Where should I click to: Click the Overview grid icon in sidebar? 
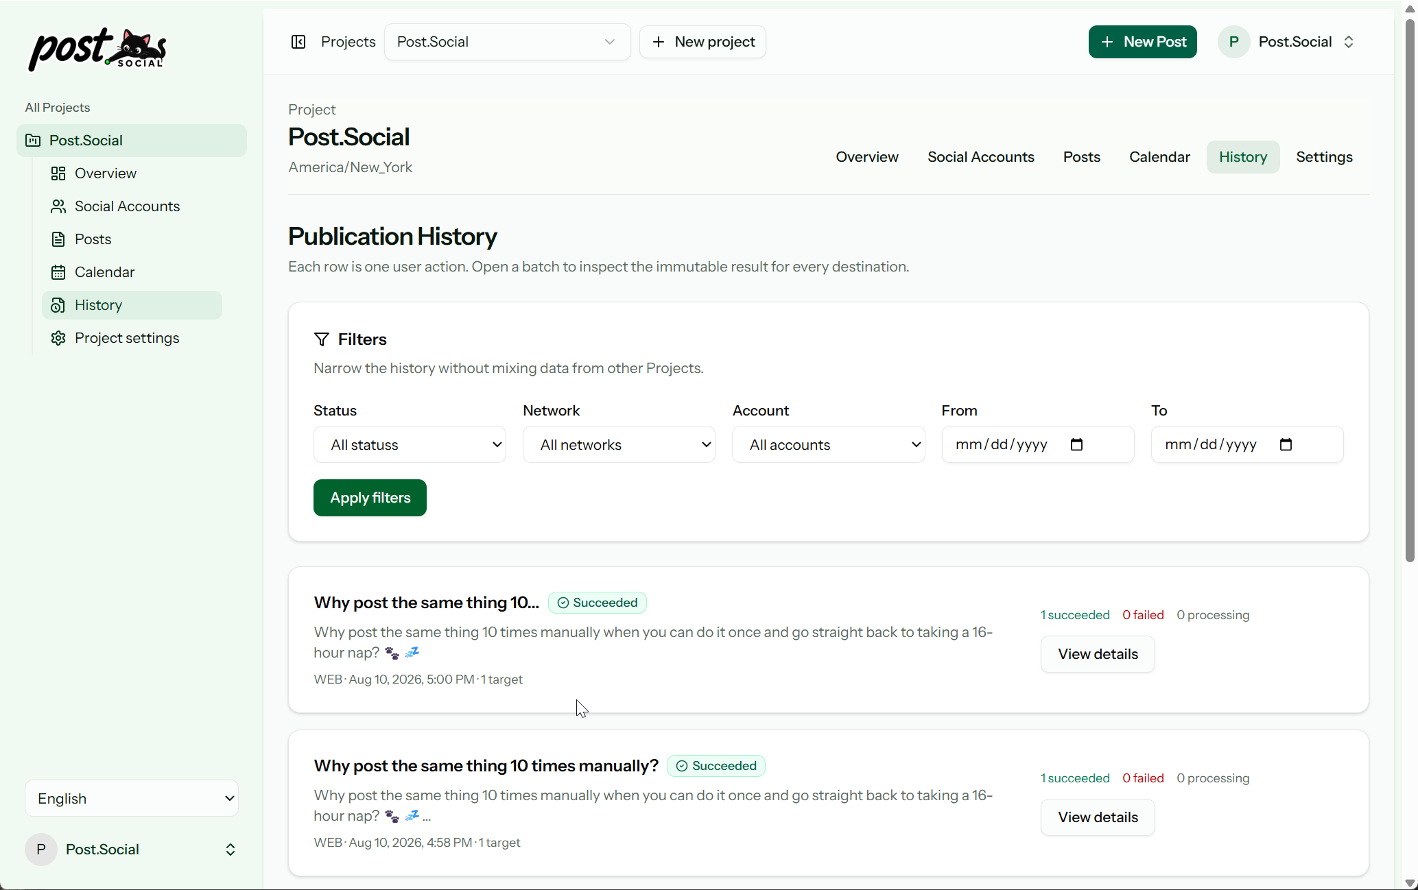click(58, 173)
